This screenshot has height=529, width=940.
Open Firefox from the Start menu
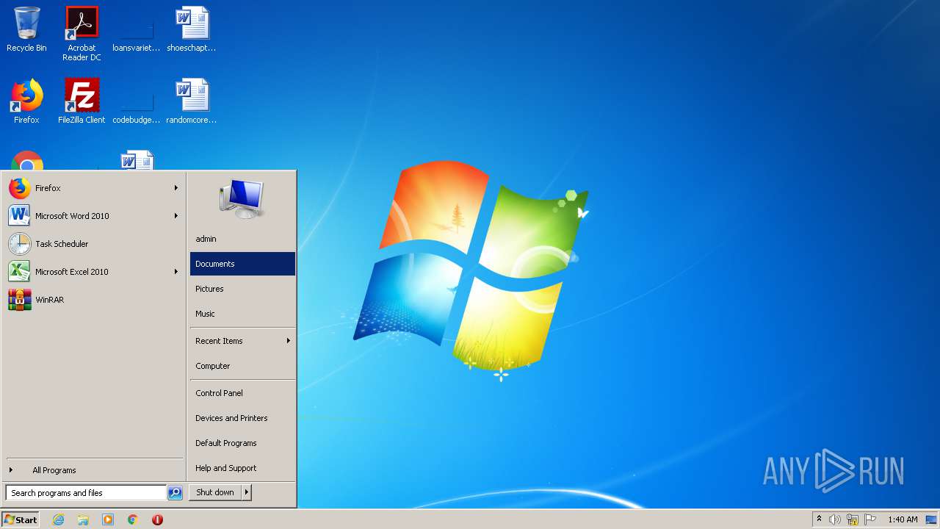click(94, 188)
